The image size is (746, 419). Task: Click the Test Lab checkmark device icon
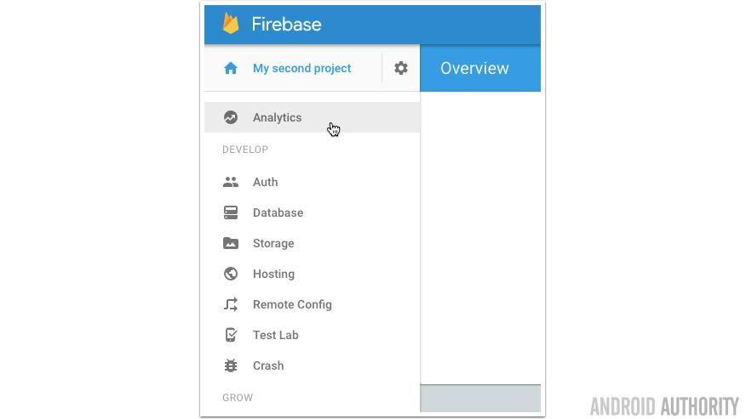click(231, 335)
